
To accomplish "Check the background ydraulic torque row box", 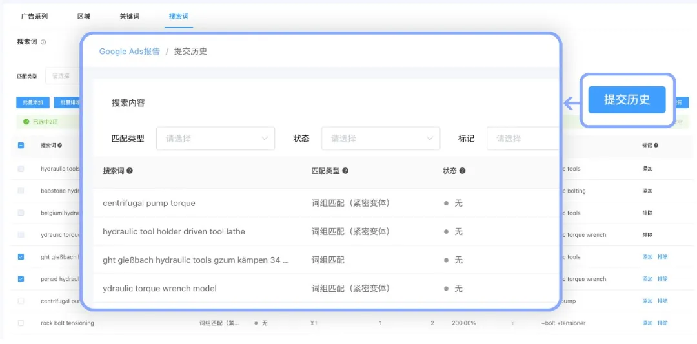I will [x=21, y=234].
